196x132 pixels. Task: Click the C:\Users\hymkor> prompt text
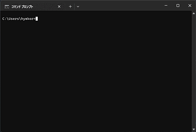19,19
